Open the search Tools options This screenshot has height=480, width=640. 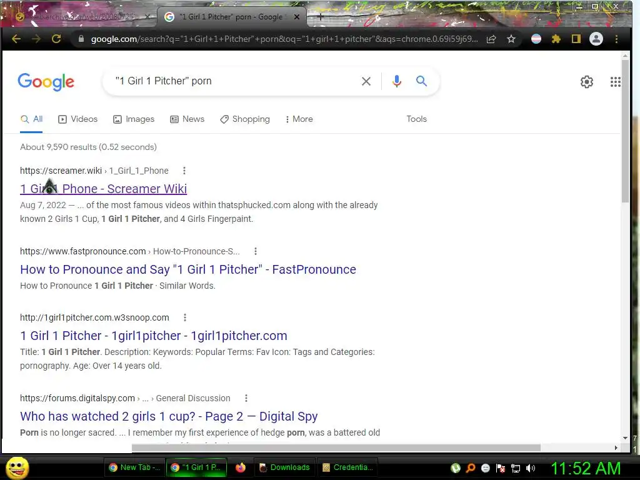pyautogui.click(x=416, y=119)
